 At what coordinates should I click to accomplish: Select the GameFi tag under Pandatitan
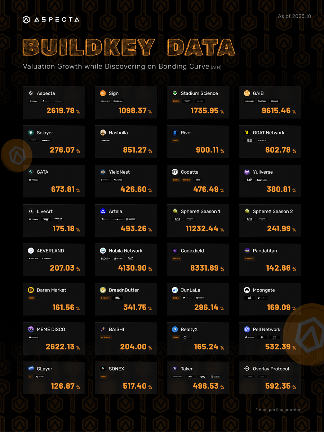tap(249, 259)
